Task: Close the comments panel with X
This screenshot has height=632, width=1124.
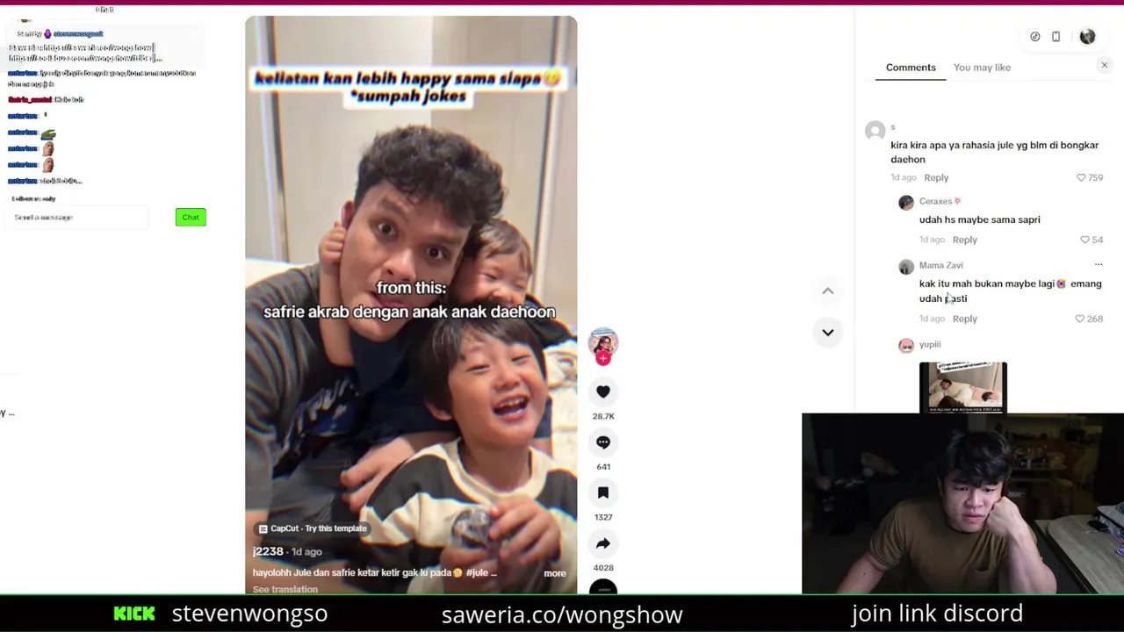Action: point(1105,66)
